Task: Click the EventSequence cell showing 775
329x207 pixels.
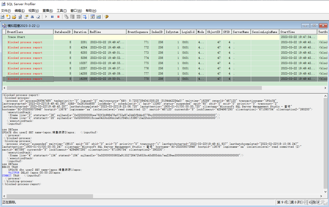Action: click(x=138, y=63)
